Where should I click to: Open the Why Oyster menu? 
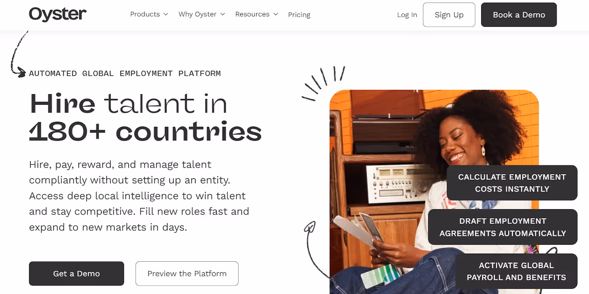pos(197,14)
